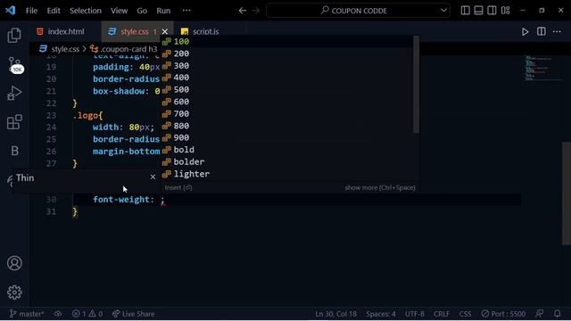Open the File menu
This screenshot has width=571, height=321.
coord(31,11)
